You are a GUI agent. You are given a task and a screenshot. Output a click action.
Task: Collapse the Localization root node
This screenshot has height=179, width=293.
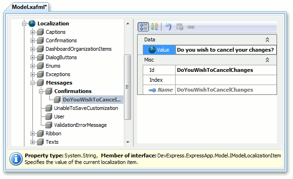(x=24, y=24)
